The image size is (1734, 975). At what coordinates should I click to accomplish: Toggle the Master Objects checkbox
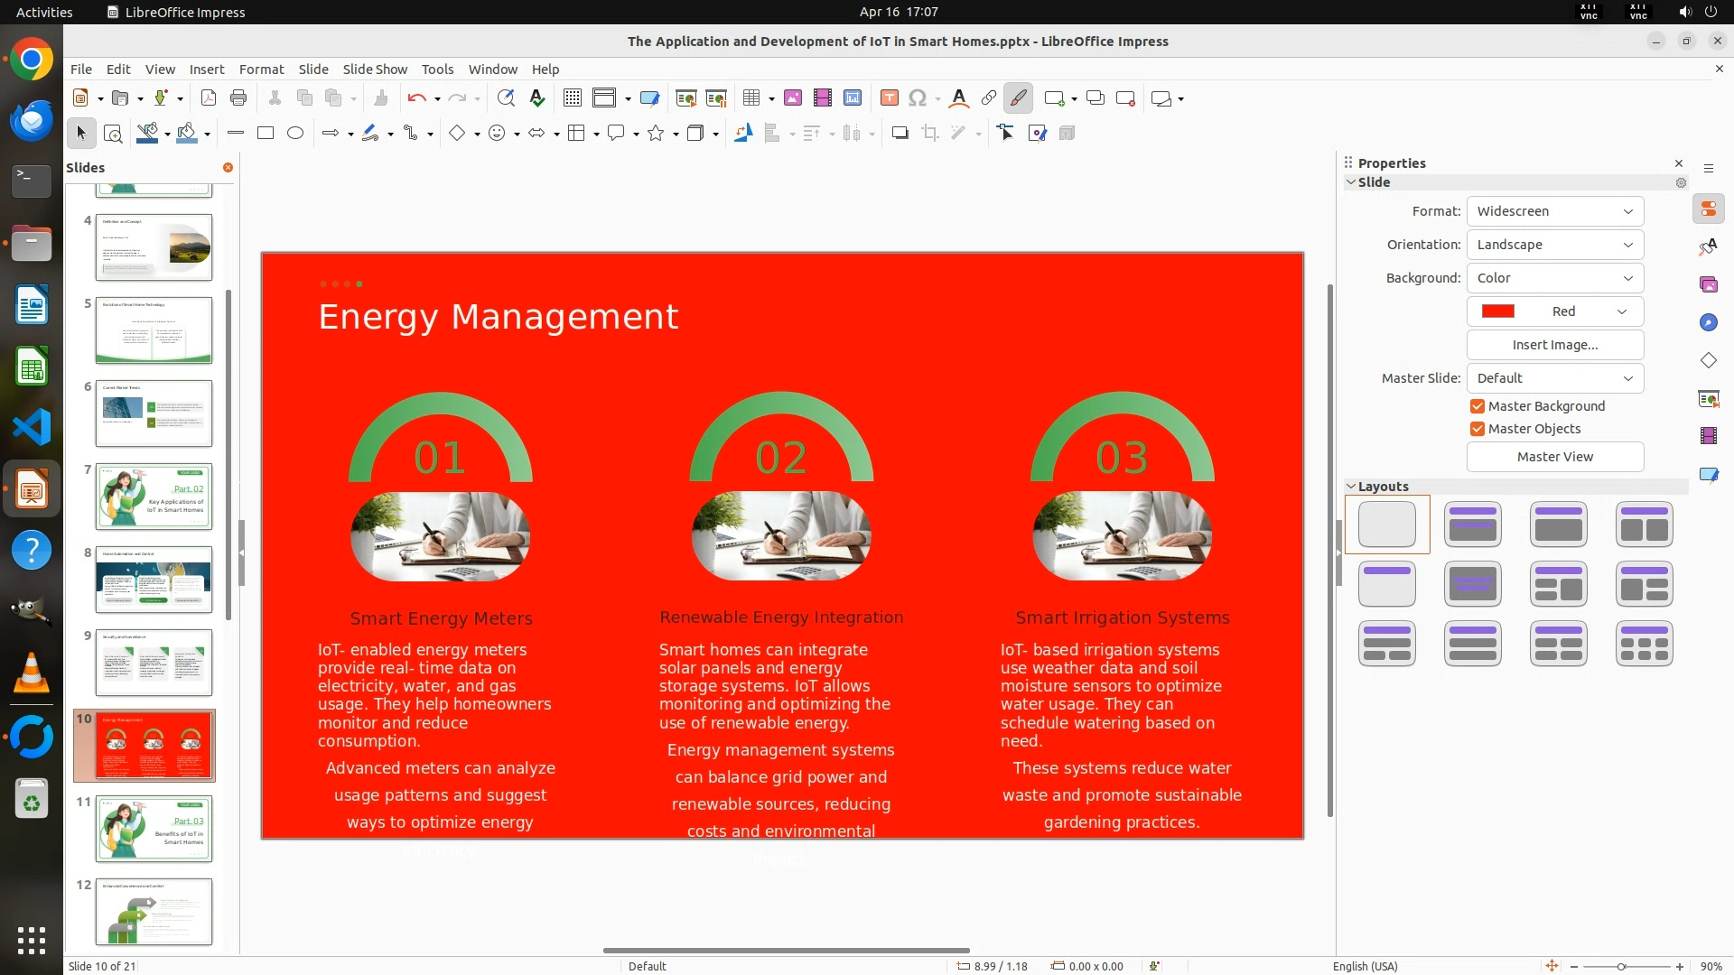1478,429
